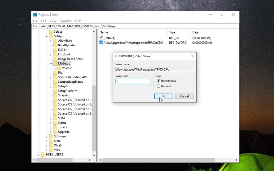Click the values pane horizontal scrollbar thumb
This screenshot has width=274, height=171.
pyautogui.click(x=158, y=160)
